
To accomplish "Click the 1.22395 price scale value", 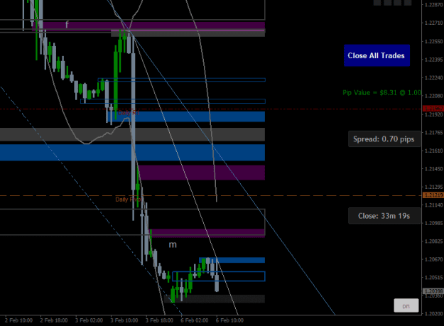I will [434, 60].
